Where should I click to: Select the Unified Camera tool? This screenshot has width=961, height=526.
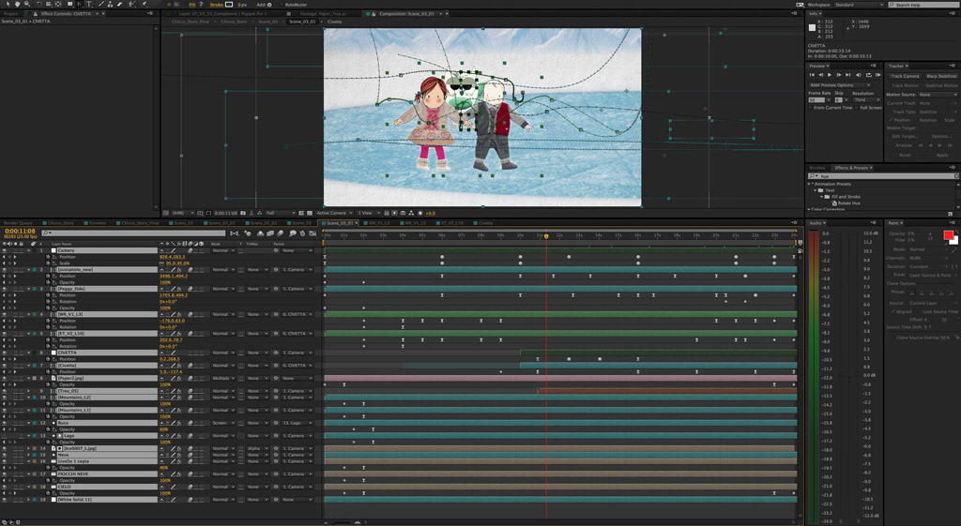[49, 4]
